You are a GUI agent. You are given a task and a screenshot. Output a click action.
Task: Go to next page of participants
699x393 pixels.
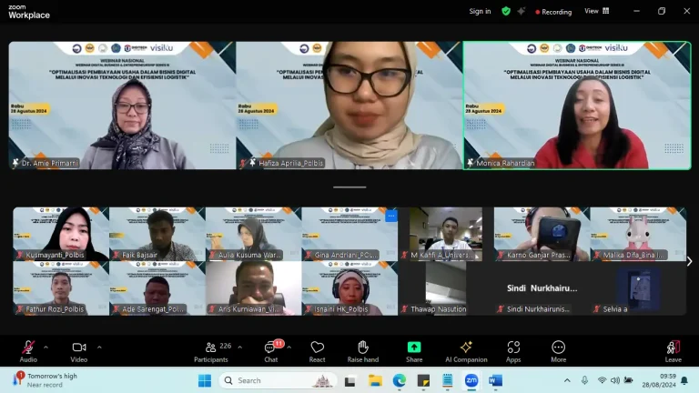click(x=689, y=261)
